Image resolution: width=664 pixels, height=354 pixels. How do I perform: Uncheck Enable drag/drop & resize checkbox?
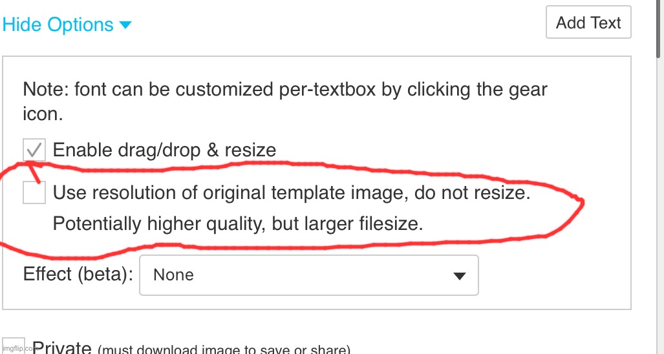34,151
